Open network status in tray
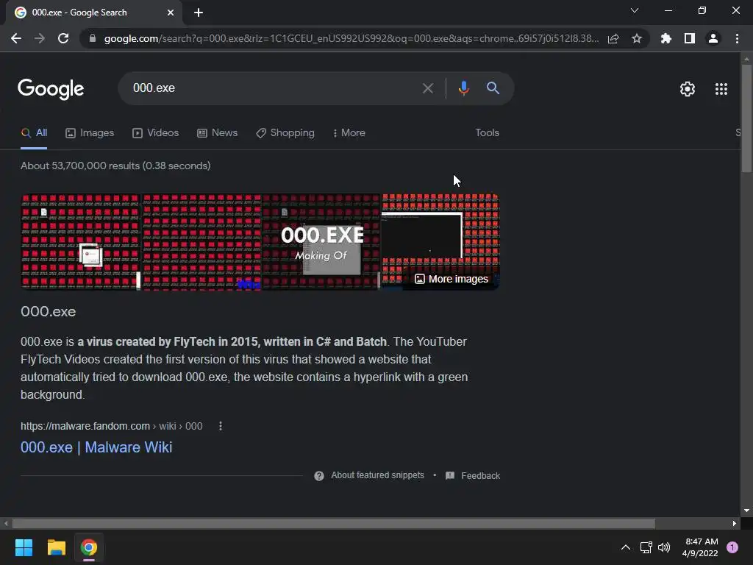 pyautogui.click(x=646, y=547)
